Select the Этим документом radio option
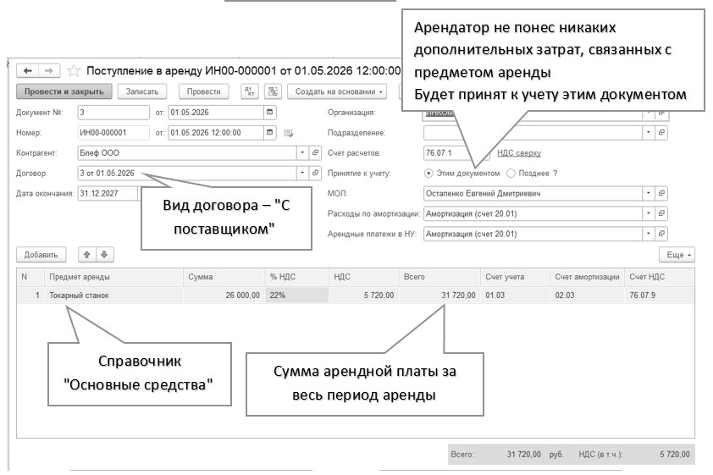Image resolution: width=713 pixels, height=475 pixels. tap(428, 174)
